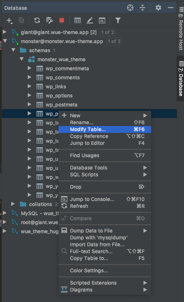Click the schemas folder icon
The image size is (184, 302).
pyautogui.click(x=23, y=50)
